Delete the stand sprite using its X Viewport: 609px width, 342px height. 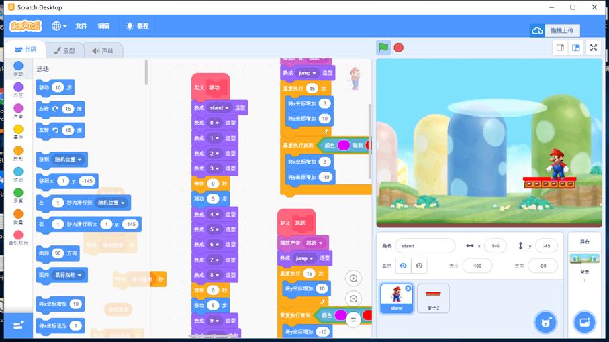408,288
